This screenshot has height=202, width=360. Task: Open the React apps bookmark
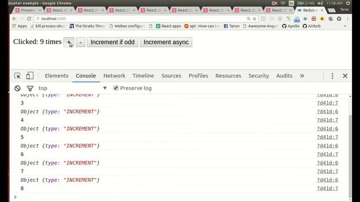click(x=169, y=26)
